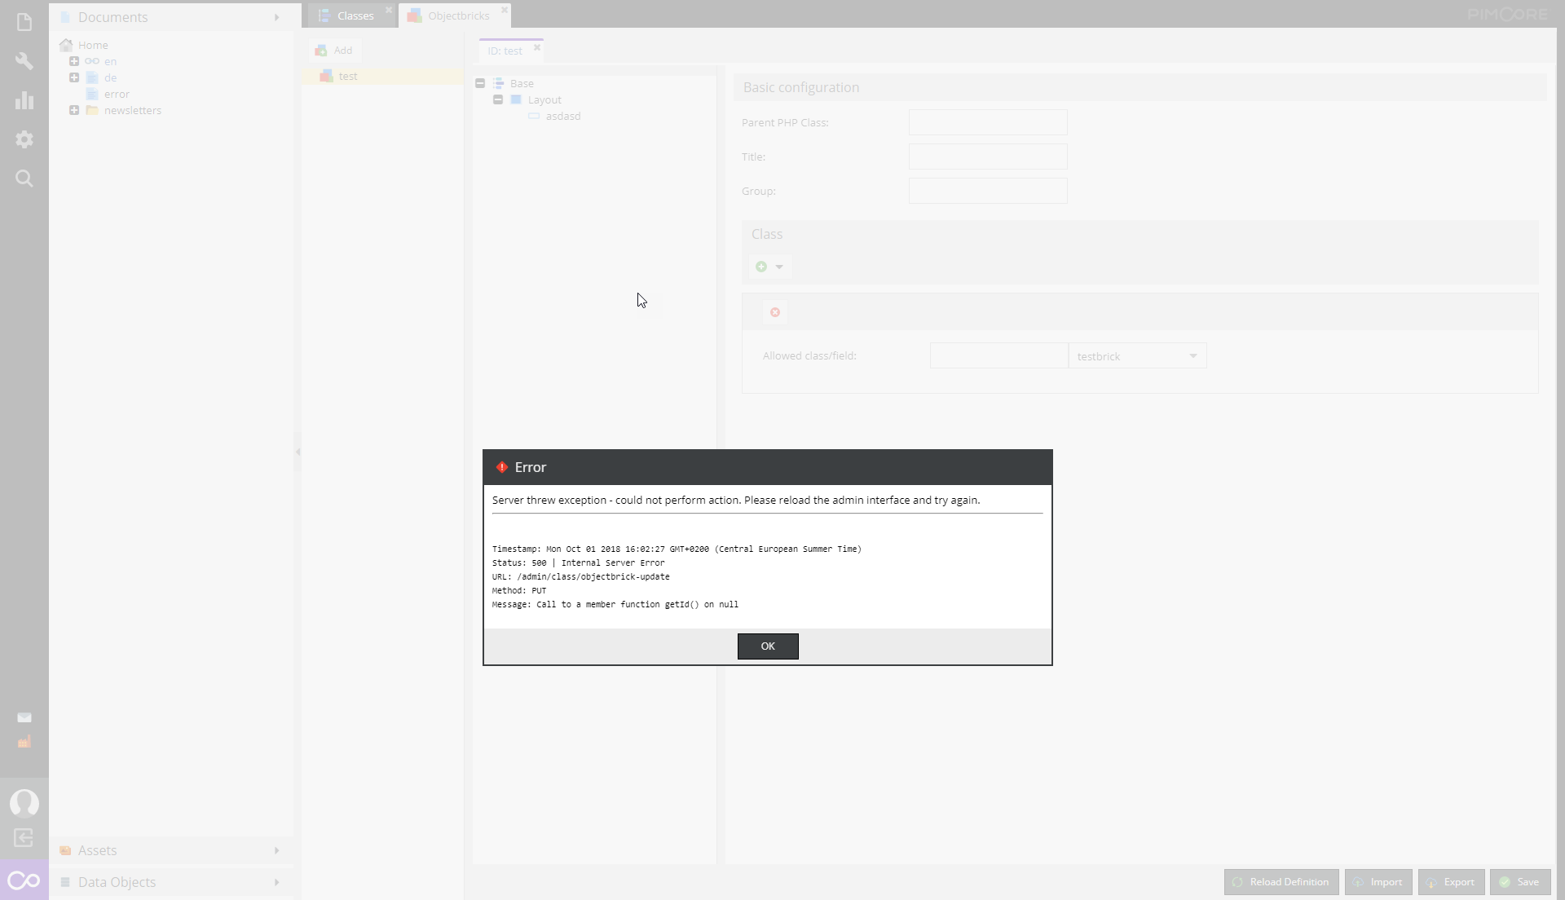Open the Marketing chart icon in sidebar

pos(24,100)
